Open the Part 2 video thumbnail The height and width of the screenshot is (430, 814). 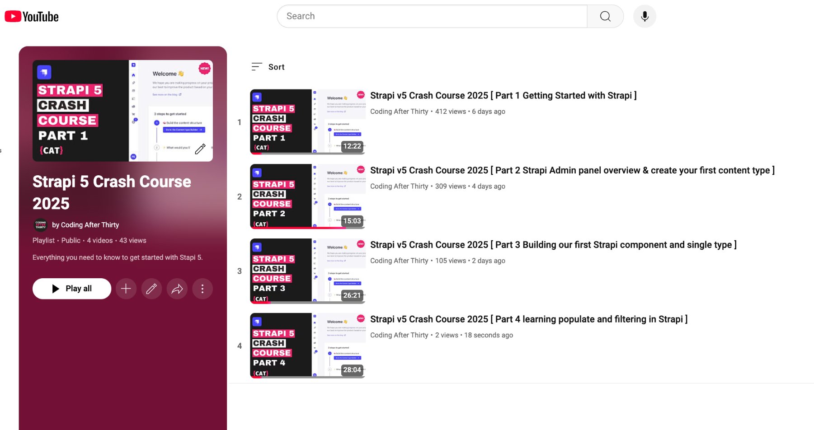(x=308, y=196)
